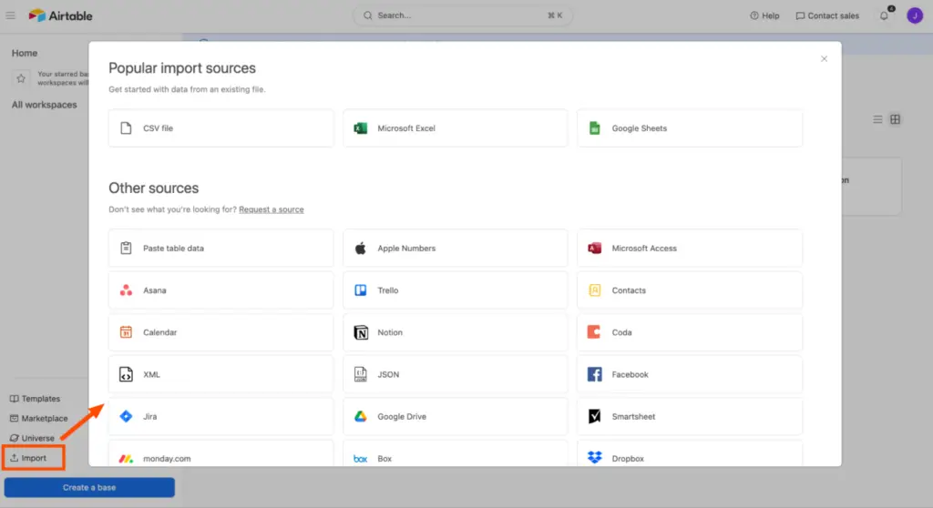
Task: Select the Notion import source
Action: 456,332
